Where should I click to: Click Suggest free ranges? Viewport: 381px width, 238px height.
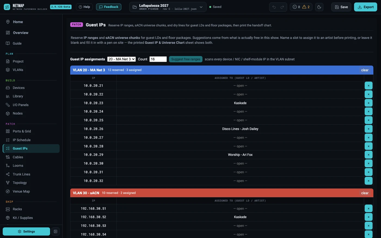(x=186, y=59)
